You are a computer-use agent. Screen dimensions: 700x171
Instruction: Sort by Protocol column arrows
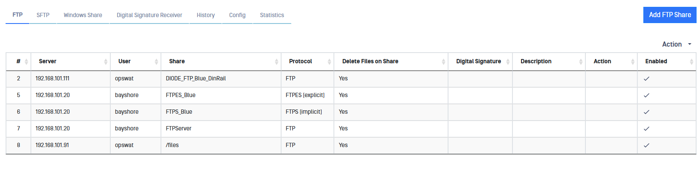click(329, 62)
